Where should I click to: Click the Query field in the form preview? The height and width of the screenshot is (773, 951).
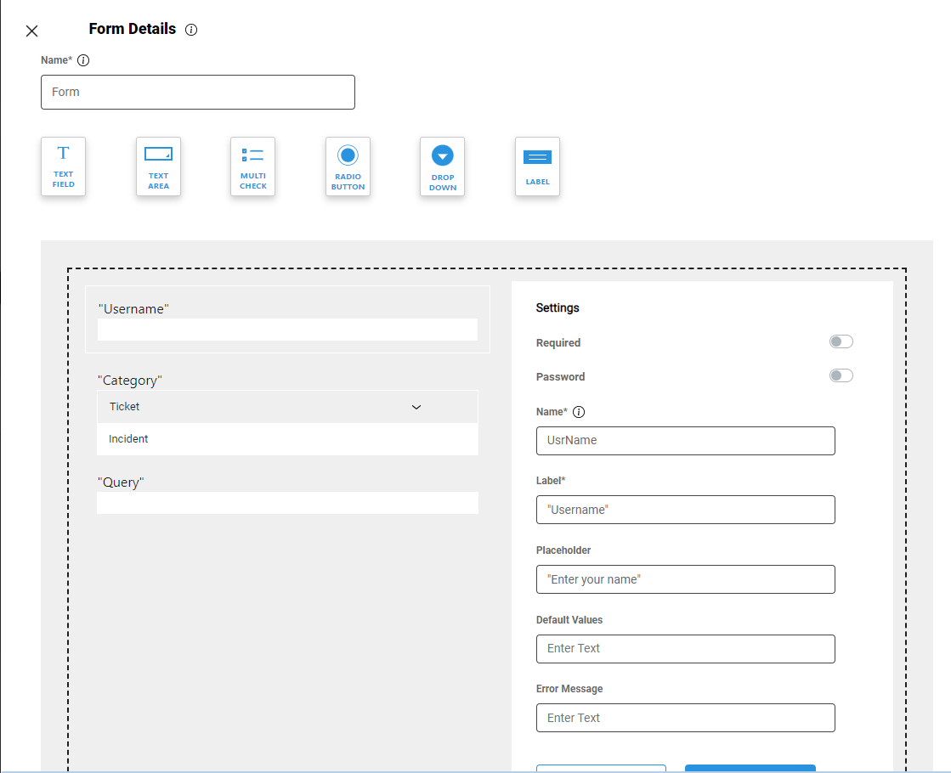287,503
